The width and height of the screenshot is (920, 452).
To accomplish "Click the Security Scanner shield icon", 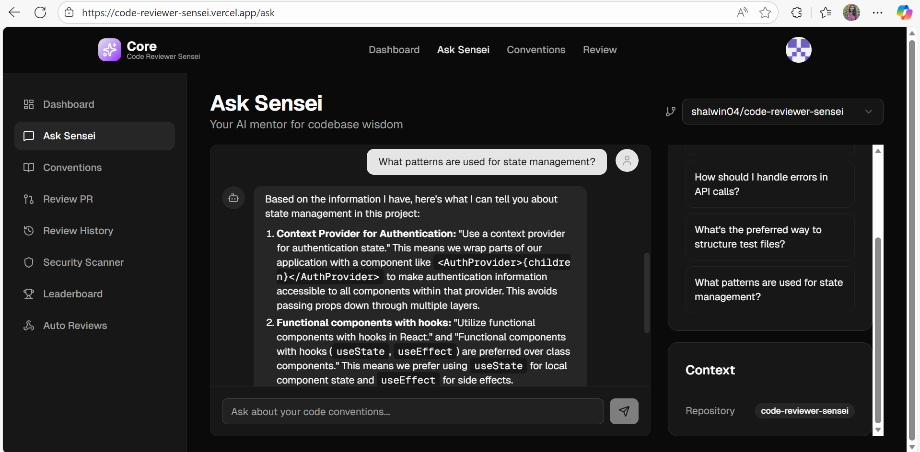I will 29,262.
